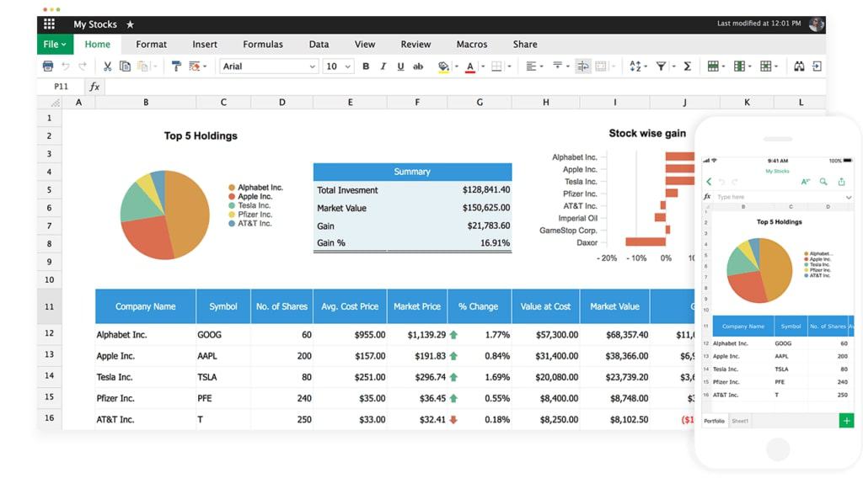Click the insert/delete rows icon
The width and height of the screenshot is (863, 478).
tap(713, 66)
